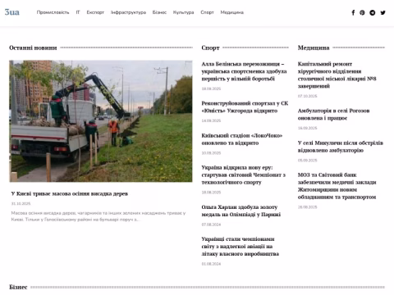Open the Telegram social icon

click(373, 12)
